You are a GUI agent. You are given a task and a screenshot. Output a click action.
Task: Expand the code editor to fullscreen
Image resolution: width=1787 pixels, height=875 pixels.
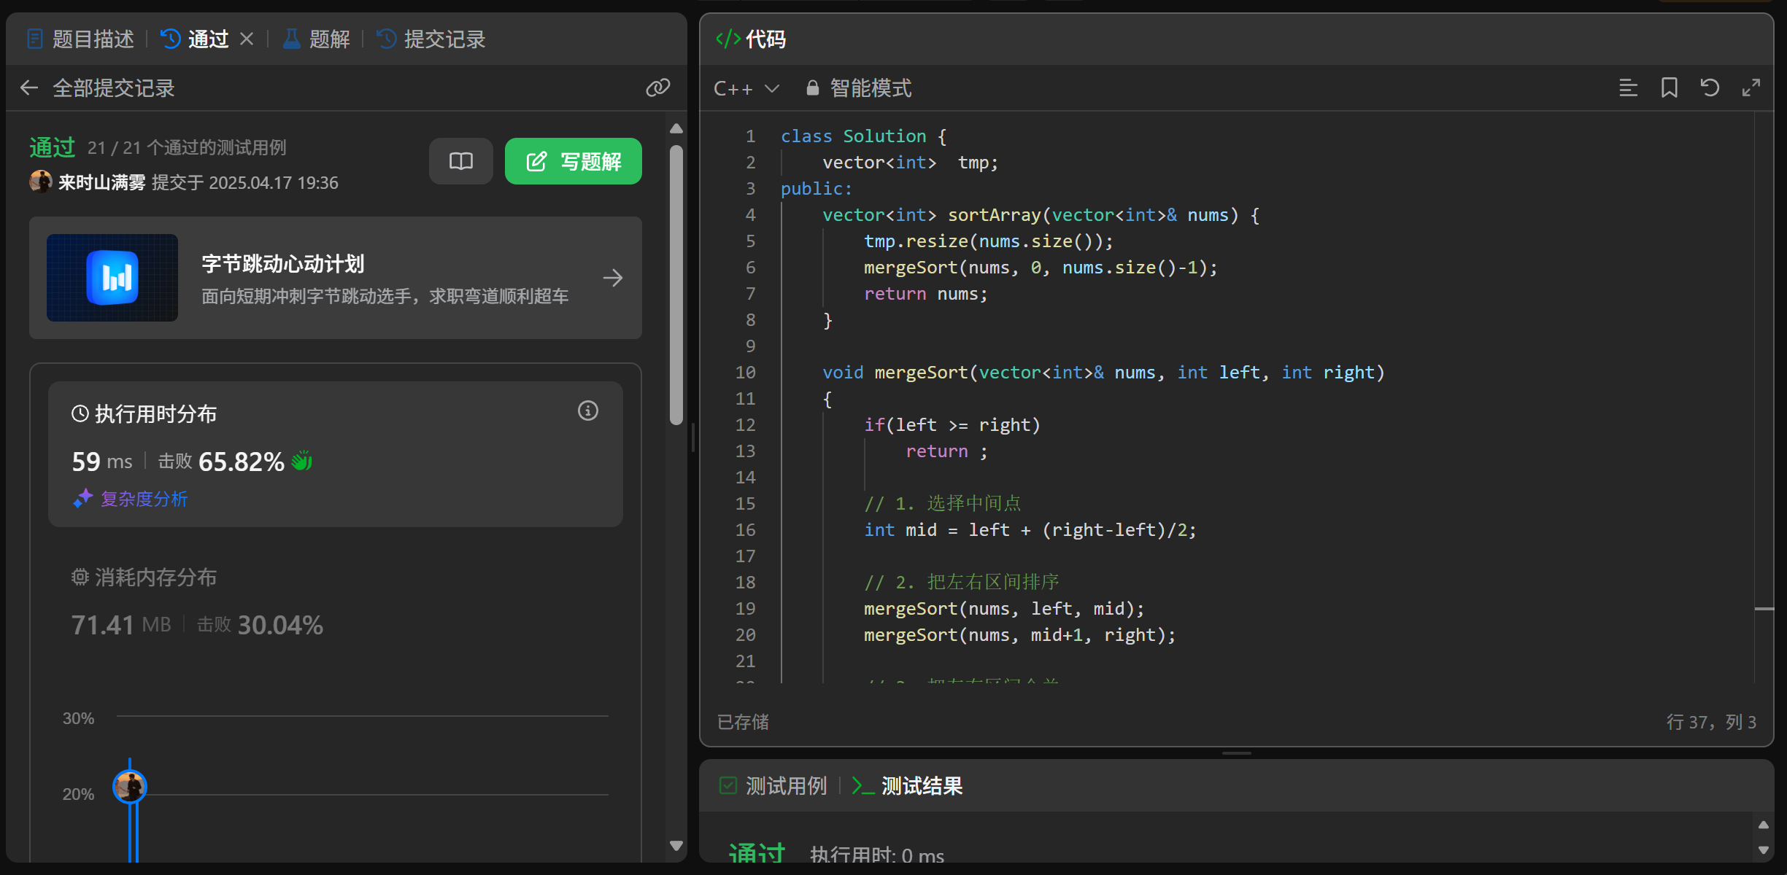pyautogui.click(x=1751, y=88)
